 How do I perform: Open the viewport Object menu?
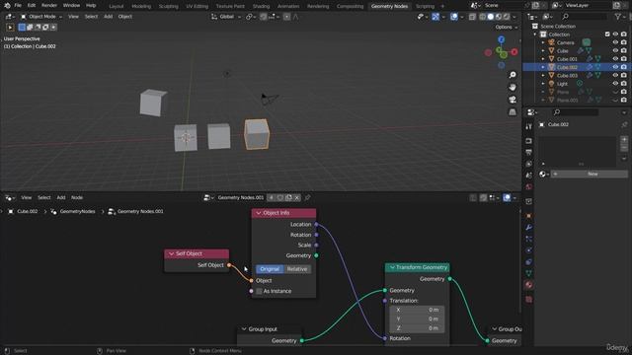coord(125,17)
